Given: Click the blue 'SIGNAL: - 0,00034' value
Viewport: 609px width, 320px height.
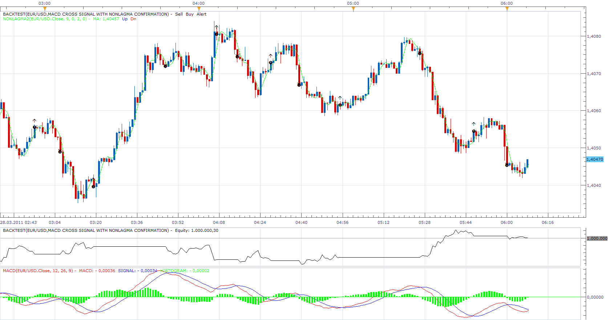Looking at the screenshot, I should tap(138, 271).
